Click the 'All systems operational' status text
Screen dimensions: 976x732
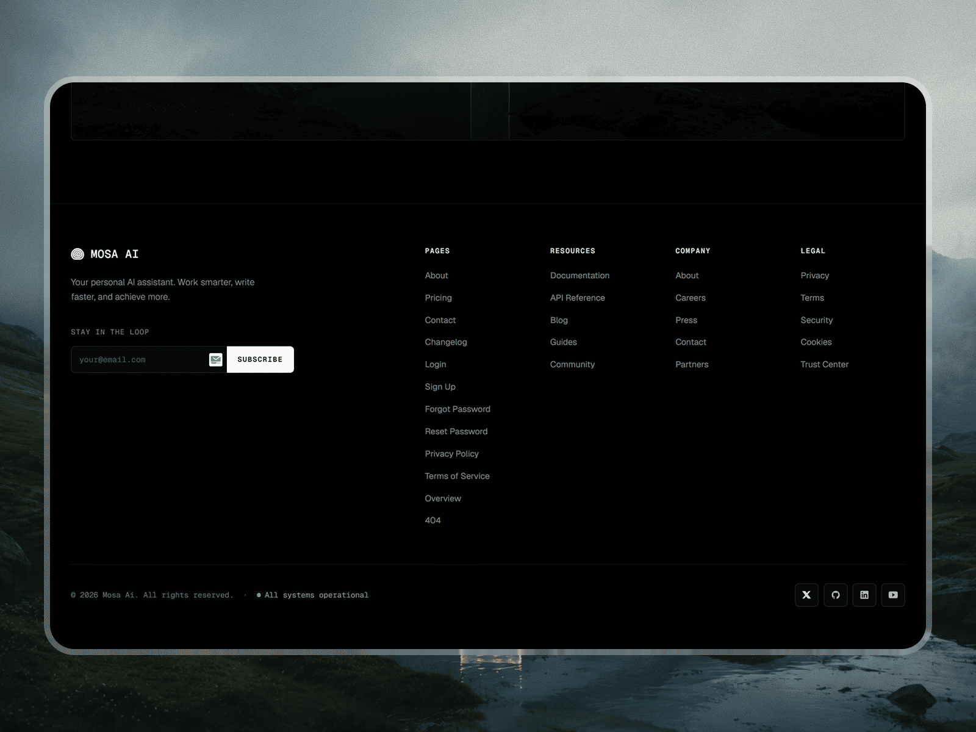(317, 595)
